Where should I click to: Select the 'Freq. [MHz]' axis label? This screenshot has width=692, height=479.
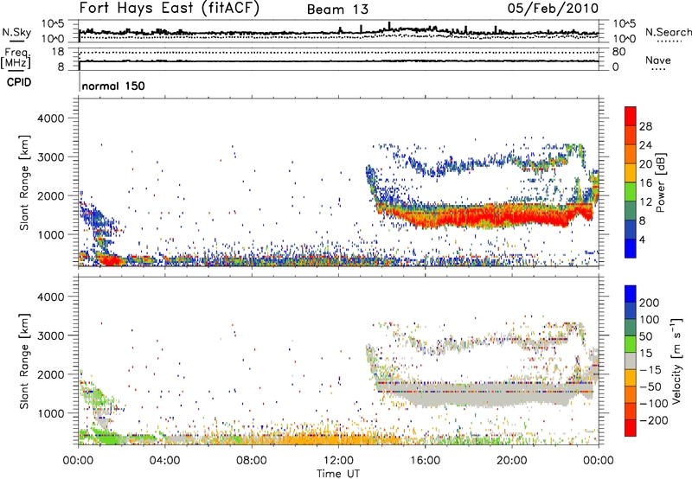[x=16, y=58]
